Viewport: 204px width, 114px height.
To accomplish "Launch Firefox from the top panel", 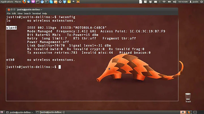I will point(24,2).
